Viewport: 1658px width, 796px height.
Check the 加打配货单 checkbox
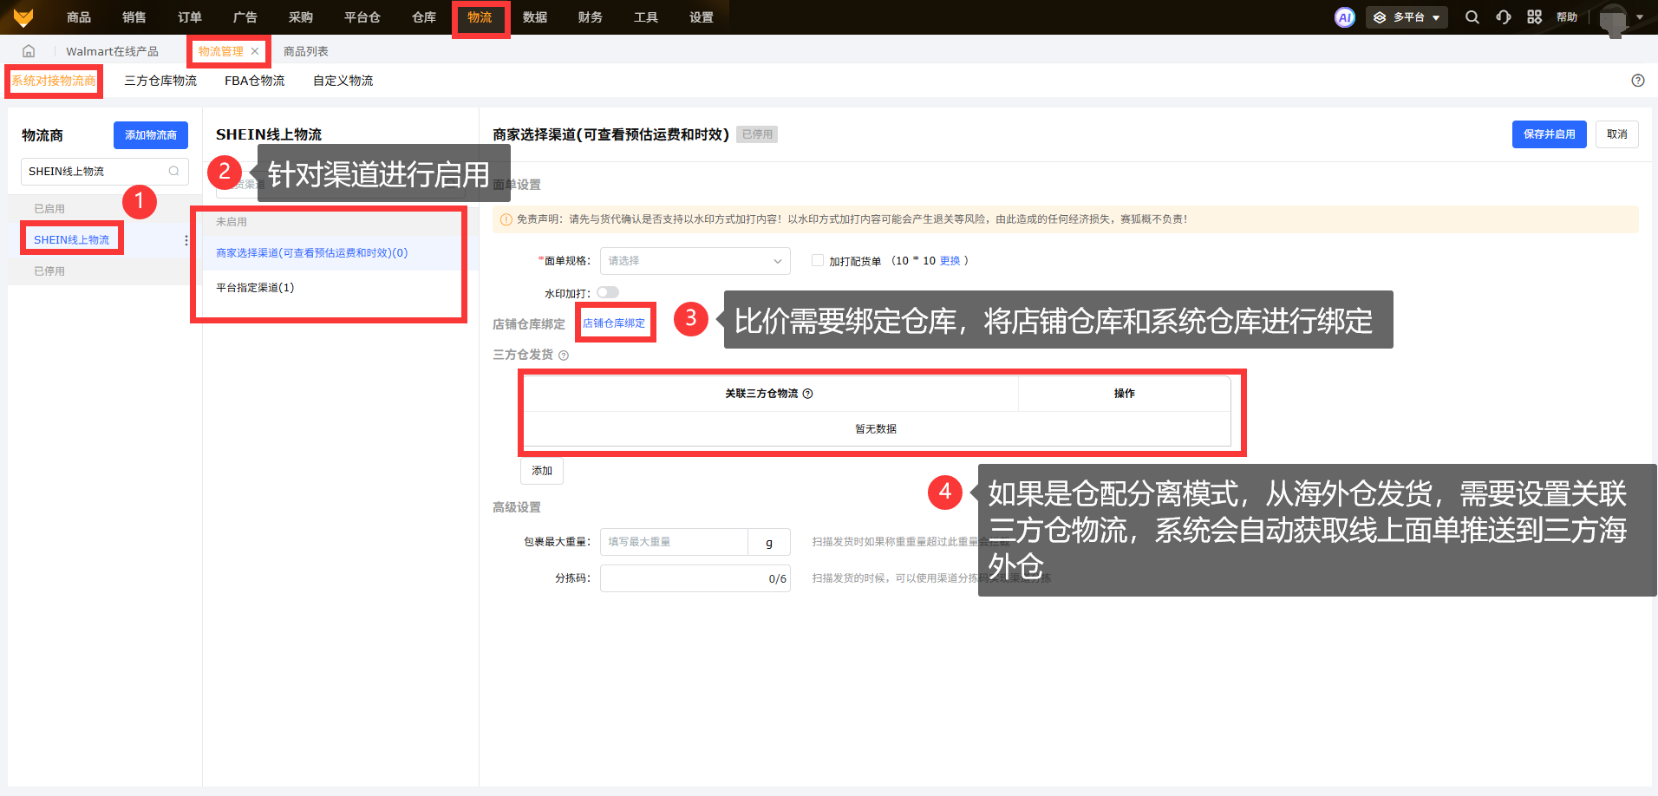coord(817,260)
